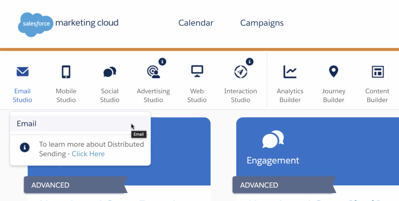Click the "Journey Builder" label text
The image size is (399, 201).
[334, 95]
